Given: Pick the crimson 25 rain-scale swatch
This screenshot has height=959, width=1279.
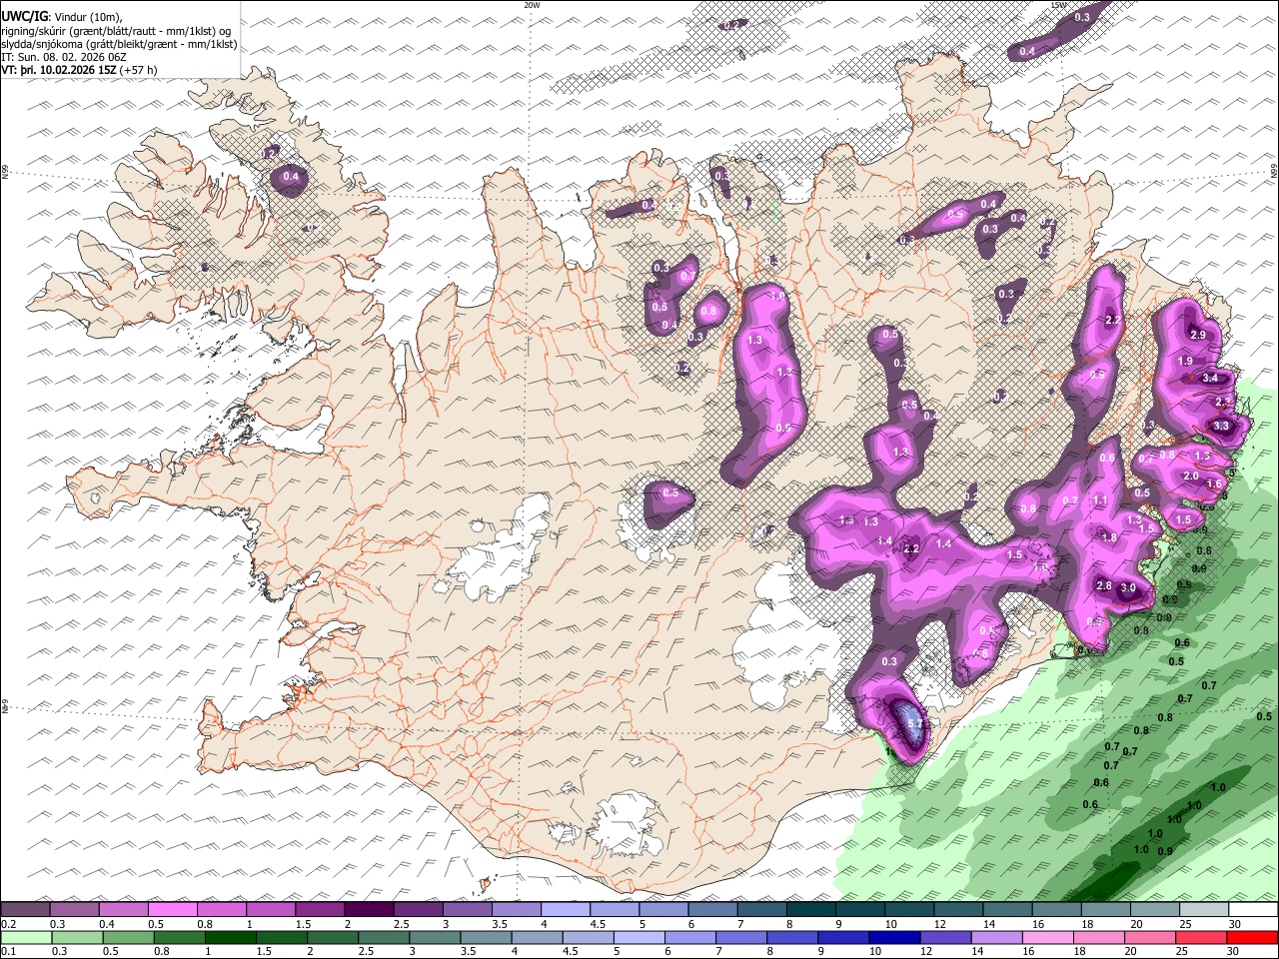Looking at the screenshot, I should point(1202,937).
